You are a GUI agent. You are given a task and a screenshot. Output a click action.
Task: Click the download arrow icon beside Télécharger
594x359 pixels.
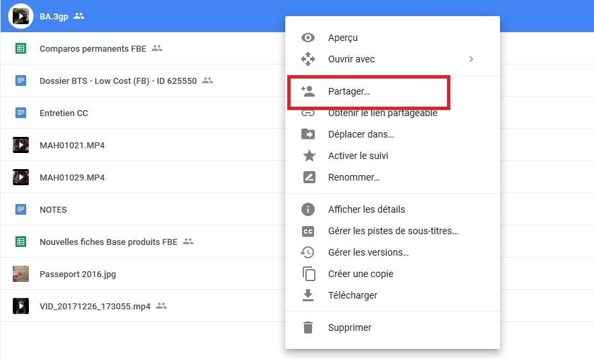308,295
